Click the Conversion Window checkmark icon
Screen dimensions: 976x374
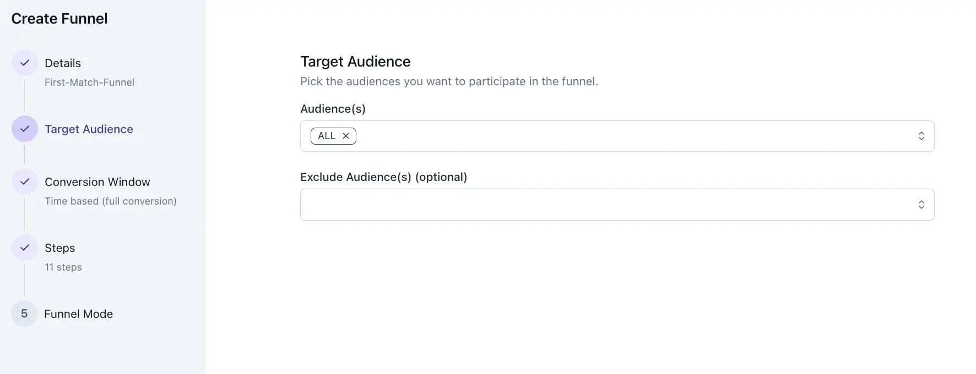(24, 182)
